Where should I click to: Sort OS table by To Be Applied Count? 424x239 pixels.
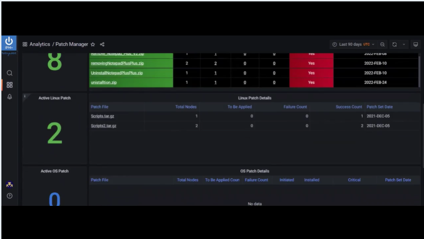tap(222, 180)
